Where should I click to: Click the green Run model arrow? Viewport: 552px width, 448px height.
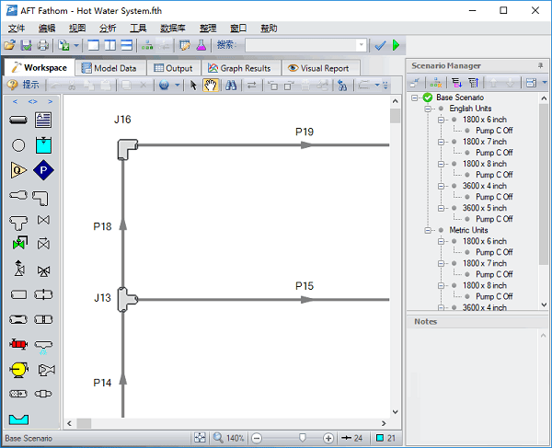pyautogui.click(x=397, y=45)
